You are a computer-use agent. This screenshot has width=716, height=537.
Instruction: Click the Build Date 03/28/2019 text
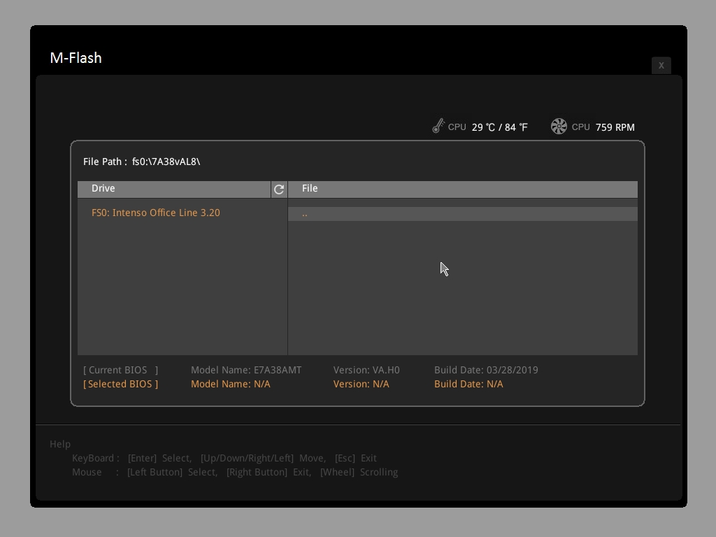pos(486,370)
